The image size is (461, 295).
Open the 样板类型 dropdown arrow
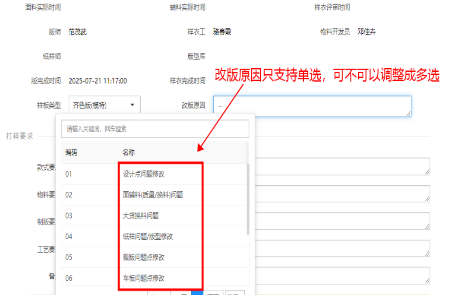[133, 105]
